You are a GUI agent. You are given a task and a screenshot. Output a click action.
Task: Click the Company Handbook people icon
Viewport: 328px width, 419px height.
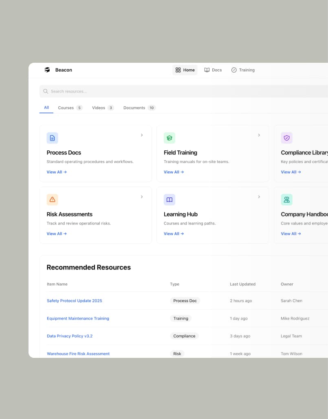pos(286,200)
